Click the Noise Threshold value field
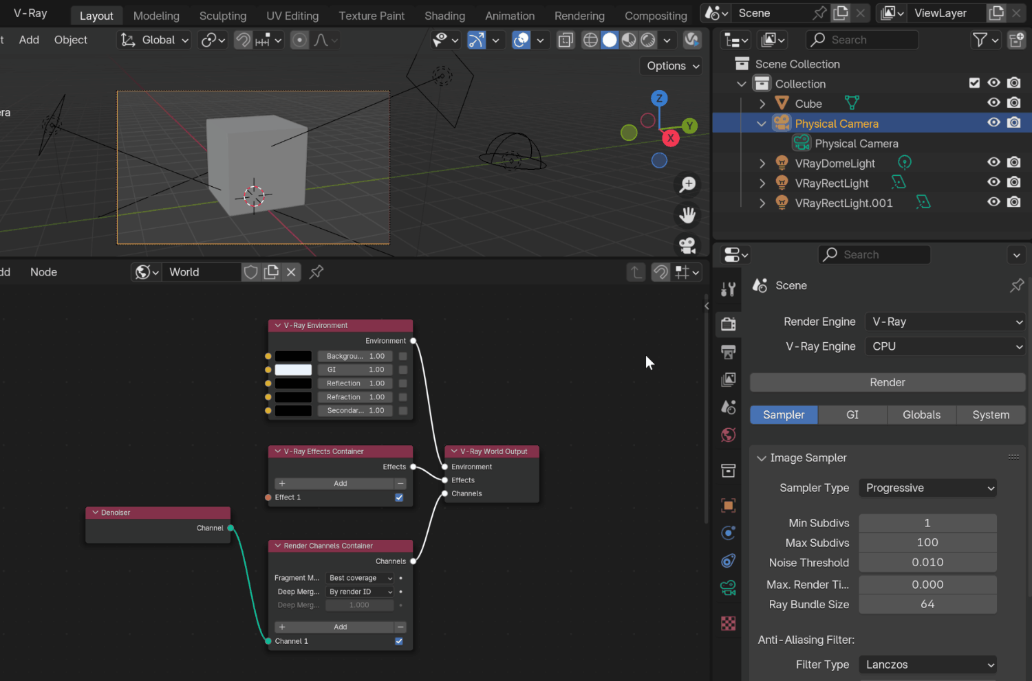The width and height of the screenshot is (1032, 681). point(927,563)
